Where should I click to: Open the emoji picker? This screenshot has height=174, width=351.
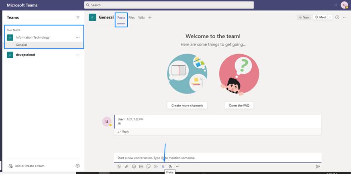click(x=134, y=166)
